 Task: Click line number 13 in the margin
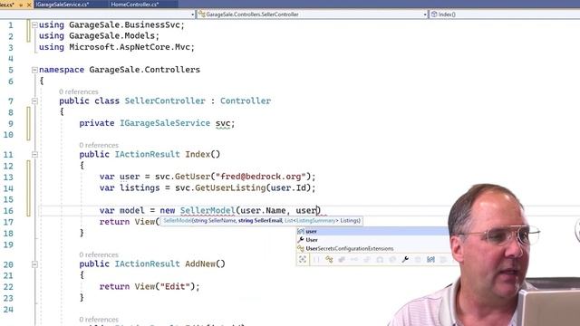tap(8, 177)
